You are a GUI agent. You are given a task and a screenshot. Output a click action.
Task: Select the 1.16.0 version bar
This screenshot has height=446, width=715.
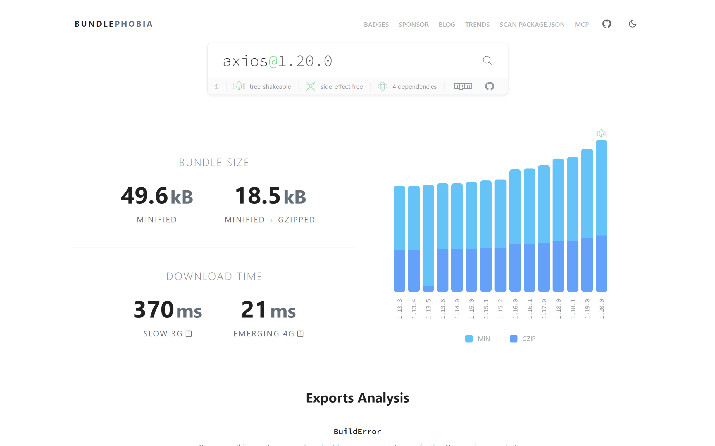pyautogui.click(x=515, y=231)
